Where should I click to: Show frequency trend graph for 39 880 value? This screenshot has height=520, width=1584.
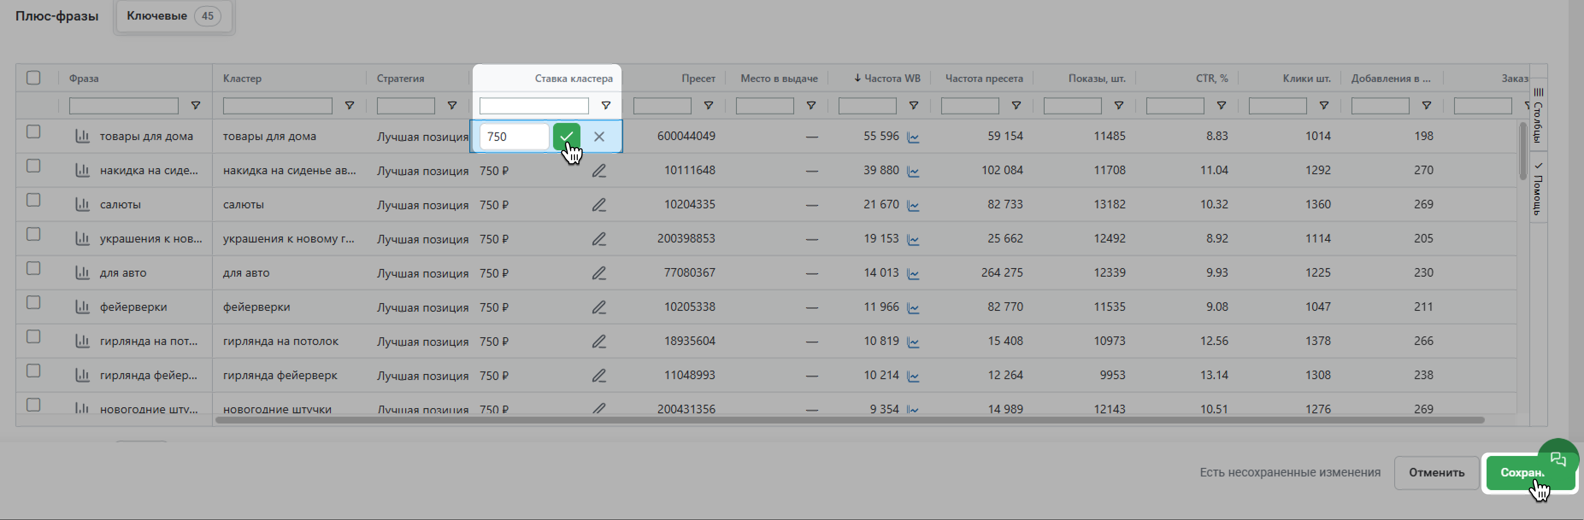913,171
